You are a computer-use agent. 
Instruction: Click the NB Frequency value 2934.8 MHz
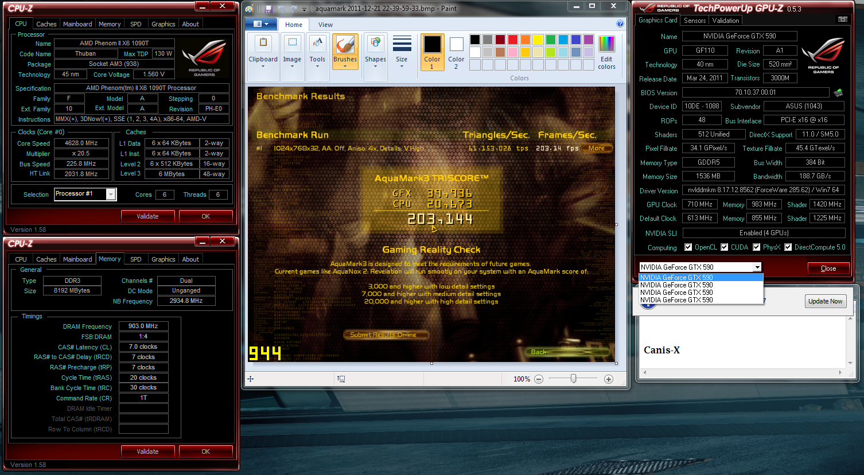point(186,301)
